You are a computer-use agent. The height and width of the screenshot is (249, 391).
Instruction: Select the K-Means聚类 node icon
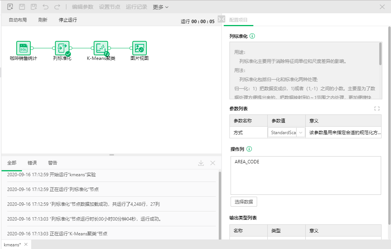101,48
